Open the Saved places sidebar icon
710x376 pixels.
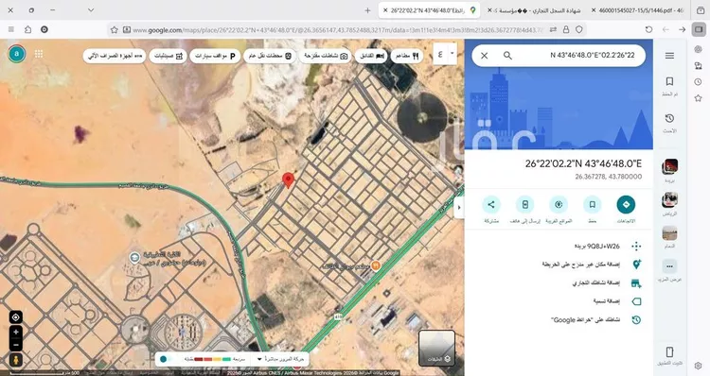tap(669, 81)
